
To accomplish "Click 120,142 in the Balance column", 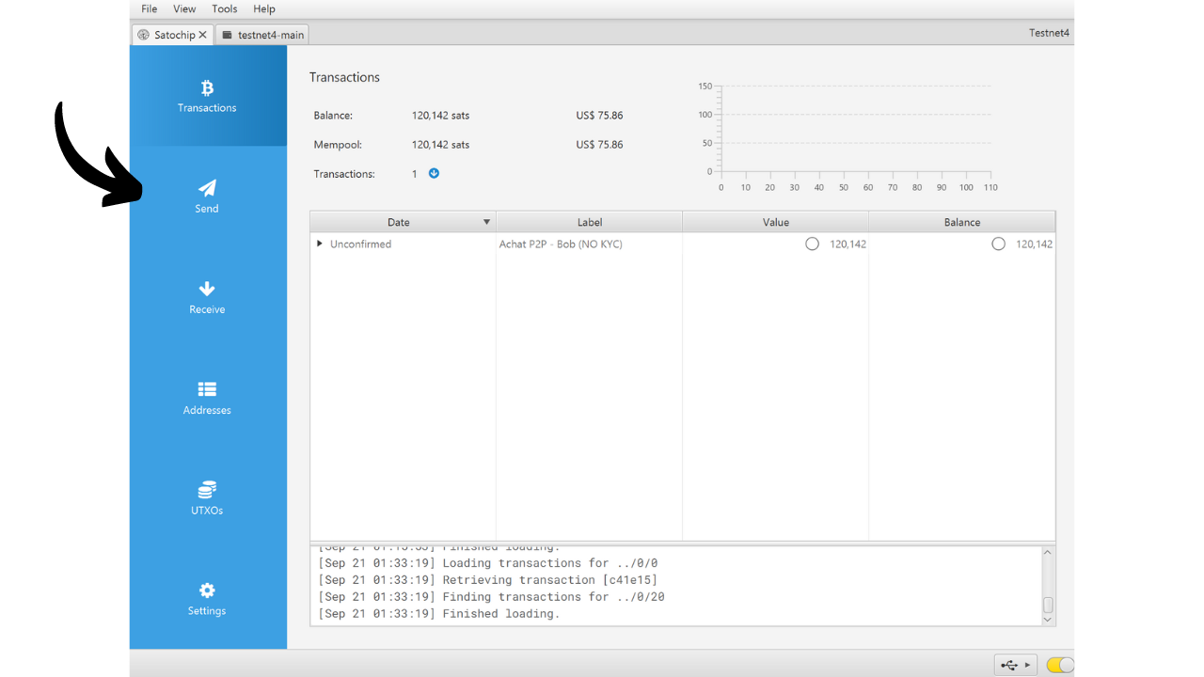I will coord(1035,244).
